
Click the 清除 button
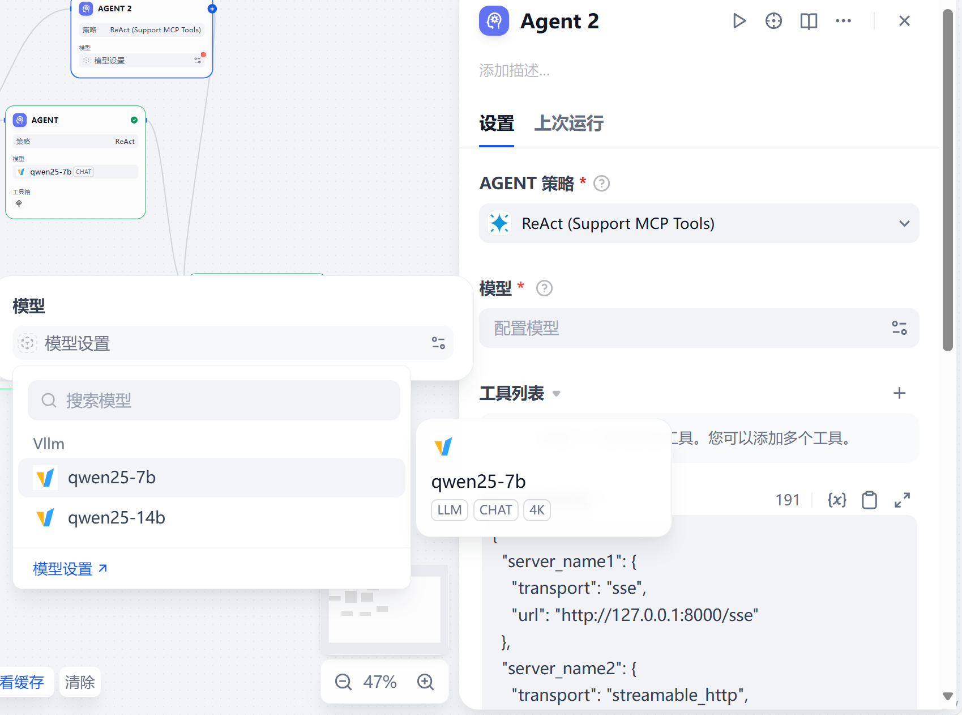pyautogui.click(x=79, y=682)
